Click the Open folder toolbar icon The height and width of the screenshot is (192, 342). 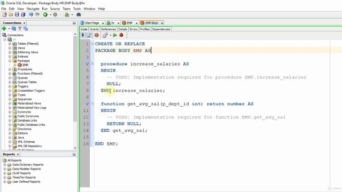11,14
